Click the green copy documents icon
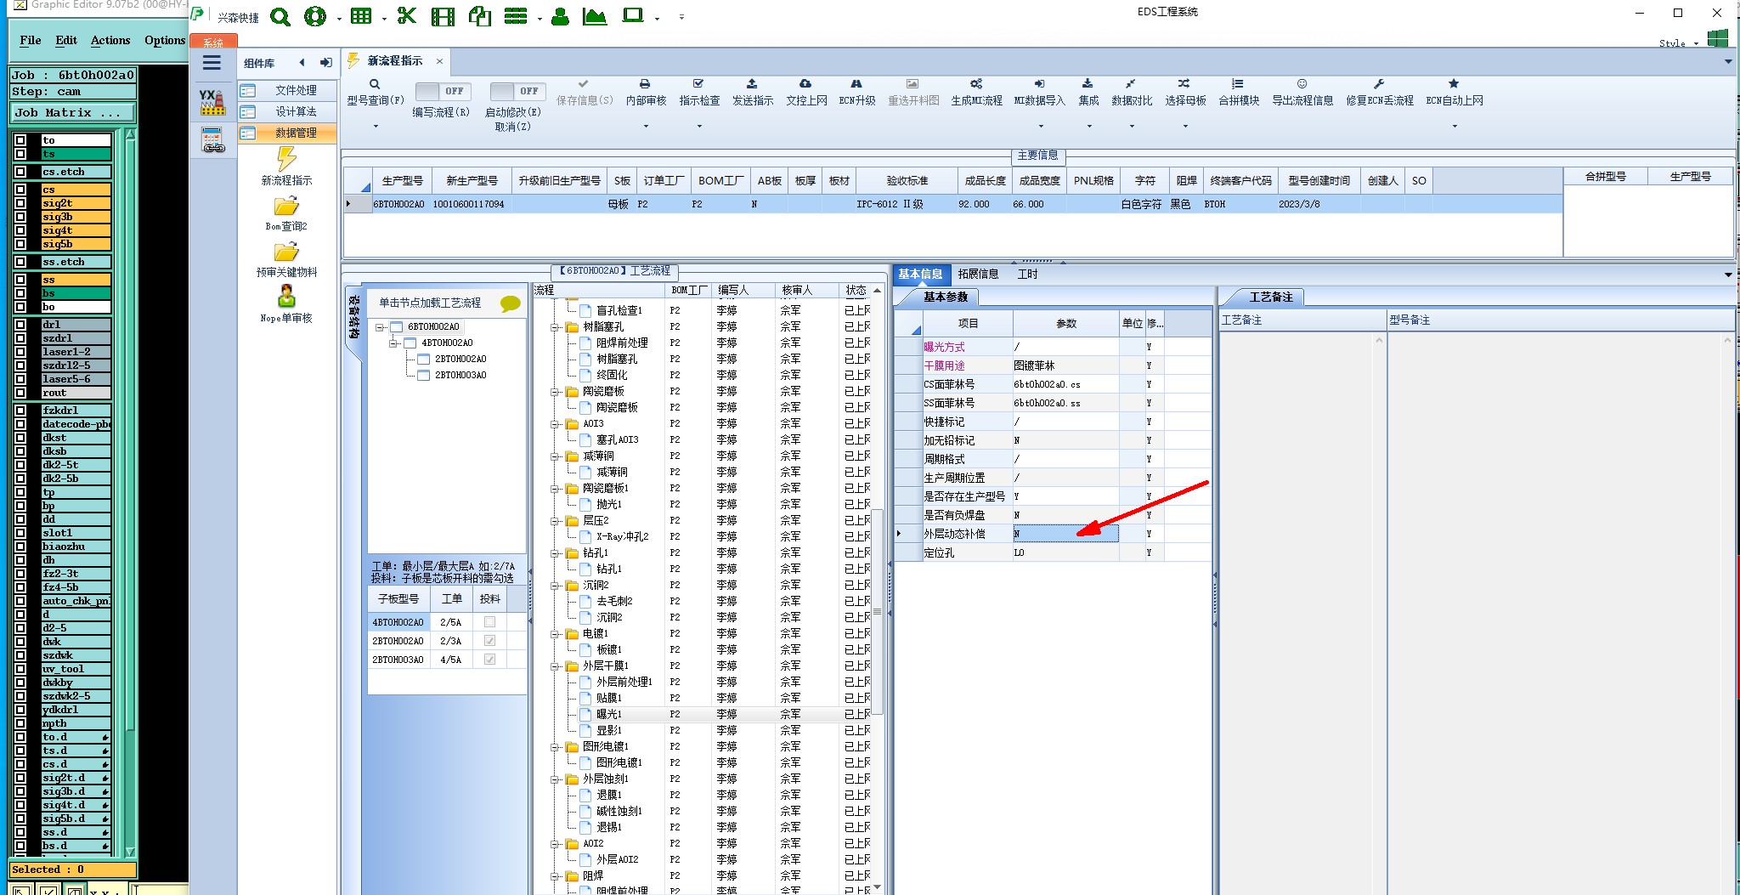Image resolution: width=1740 pixels, height=895 pixels. (x=480, y=16)
